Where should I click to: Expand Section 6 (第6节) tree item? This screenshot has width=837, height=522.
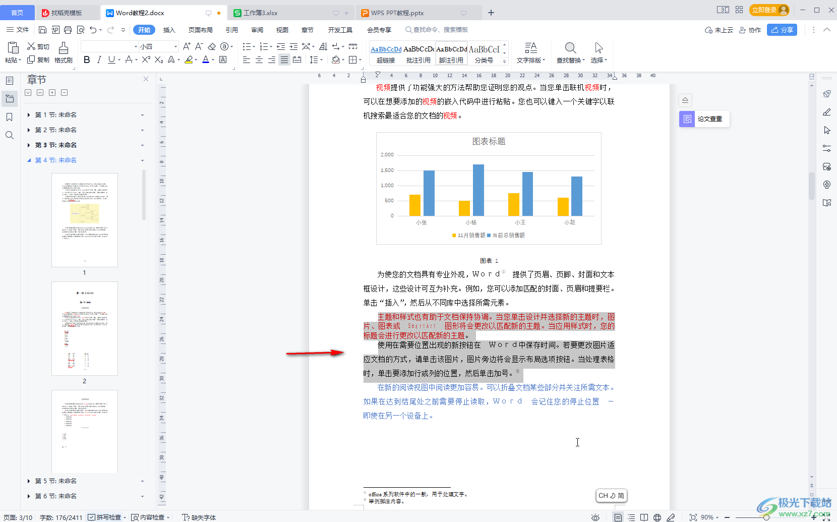pos(29,496)
